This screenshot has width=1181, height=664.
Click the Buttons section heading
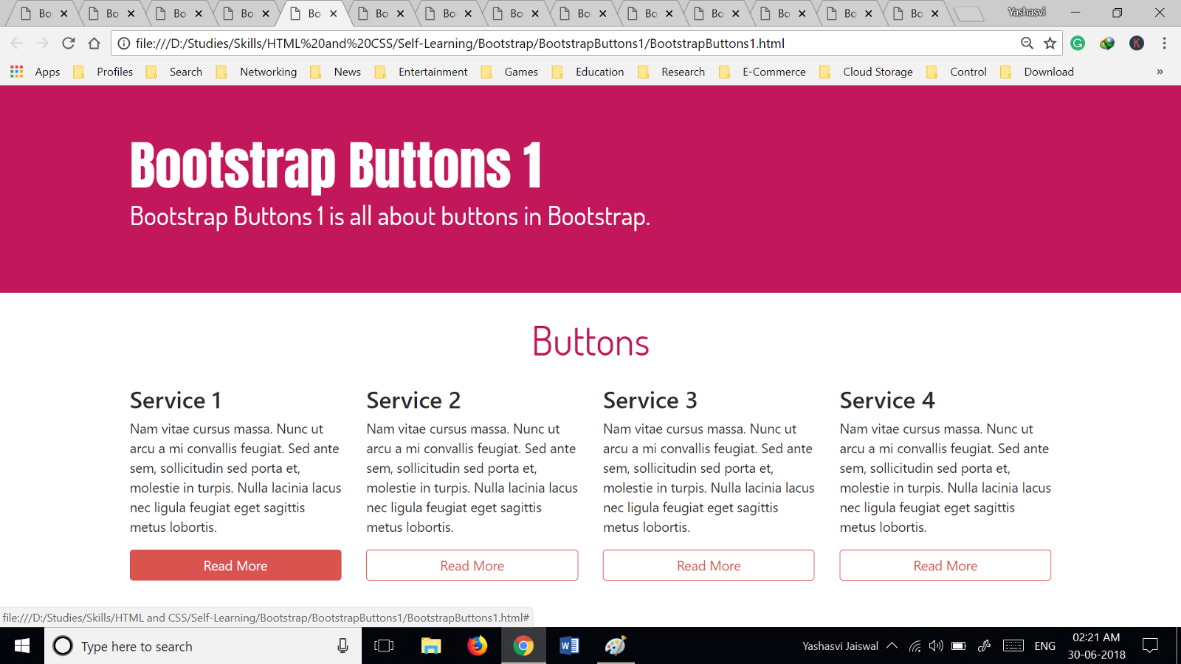click(x=590, y=342)
